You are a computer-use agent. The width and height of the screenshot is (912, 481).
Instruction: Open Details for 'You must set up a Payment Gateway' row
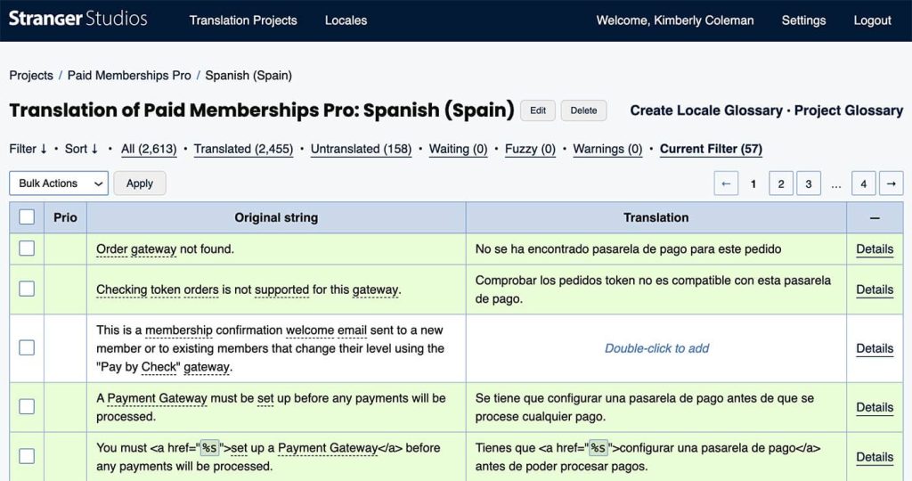tap(875, 457)
